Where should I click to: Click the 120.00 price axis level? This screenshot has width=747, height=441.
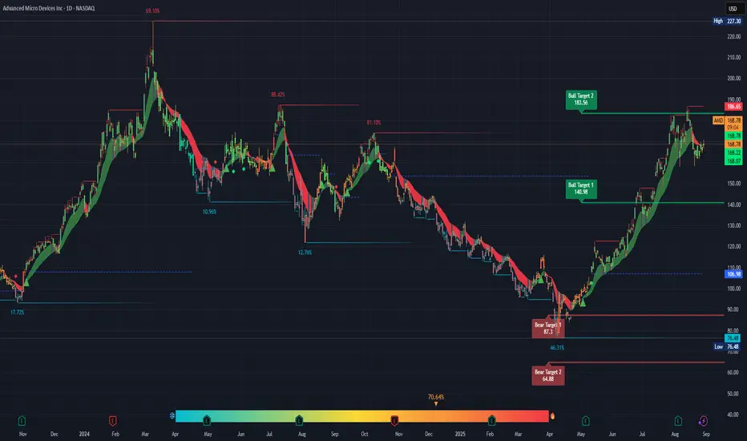[x=733, y=246]
